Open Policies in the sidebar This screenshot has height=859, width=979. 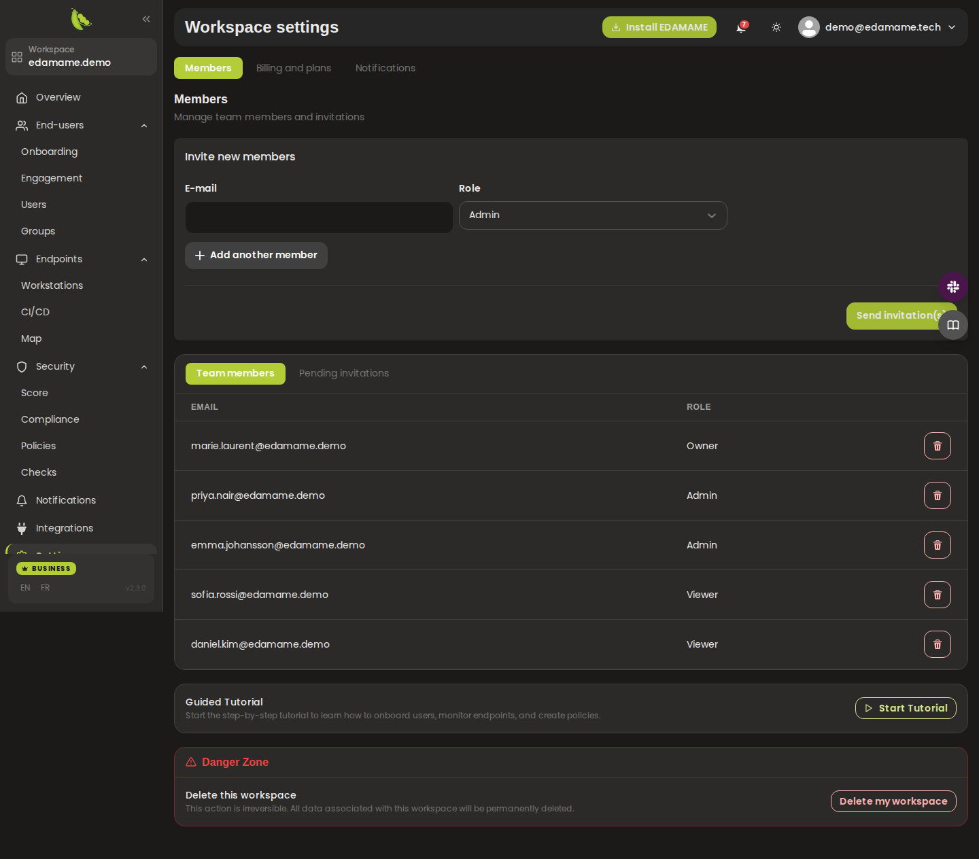(38, 446)
